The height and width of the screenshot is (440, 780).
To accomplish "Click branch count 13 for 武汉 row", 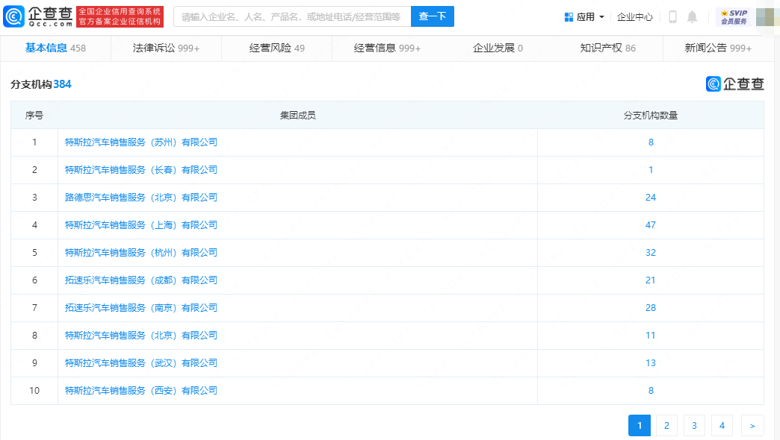I will (651, 363).
